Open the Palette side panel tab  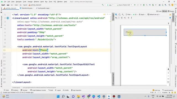pos(113,17)
